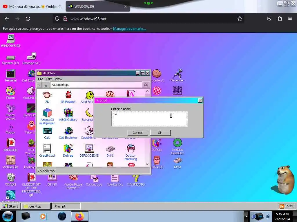This screenshot has width=297, height=222.
Task: Click the scroll down arrow in desktop window
Action: [147, 164]
